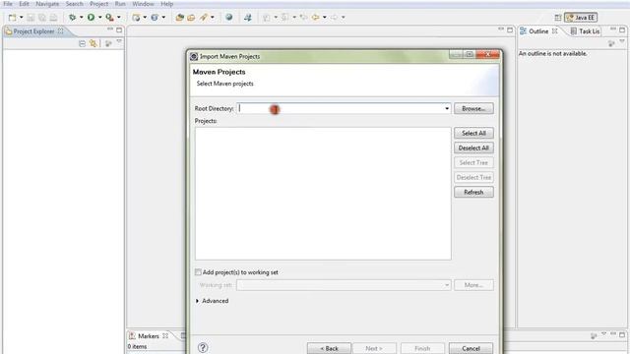
Task: Click the dialog help question-mark icon
Action: coord(203,347)
